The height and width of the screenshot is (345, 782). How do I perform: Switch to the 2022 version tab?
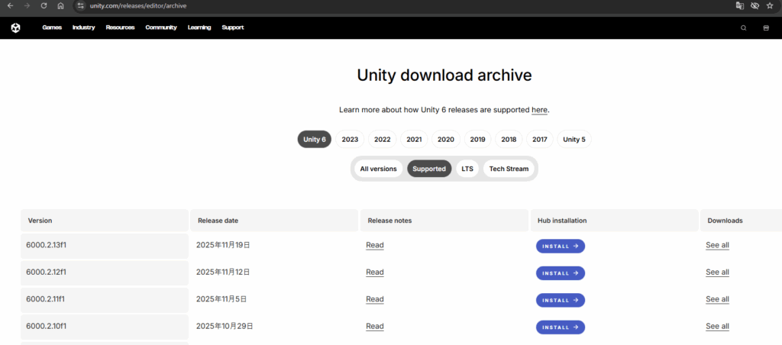point(383,140)
